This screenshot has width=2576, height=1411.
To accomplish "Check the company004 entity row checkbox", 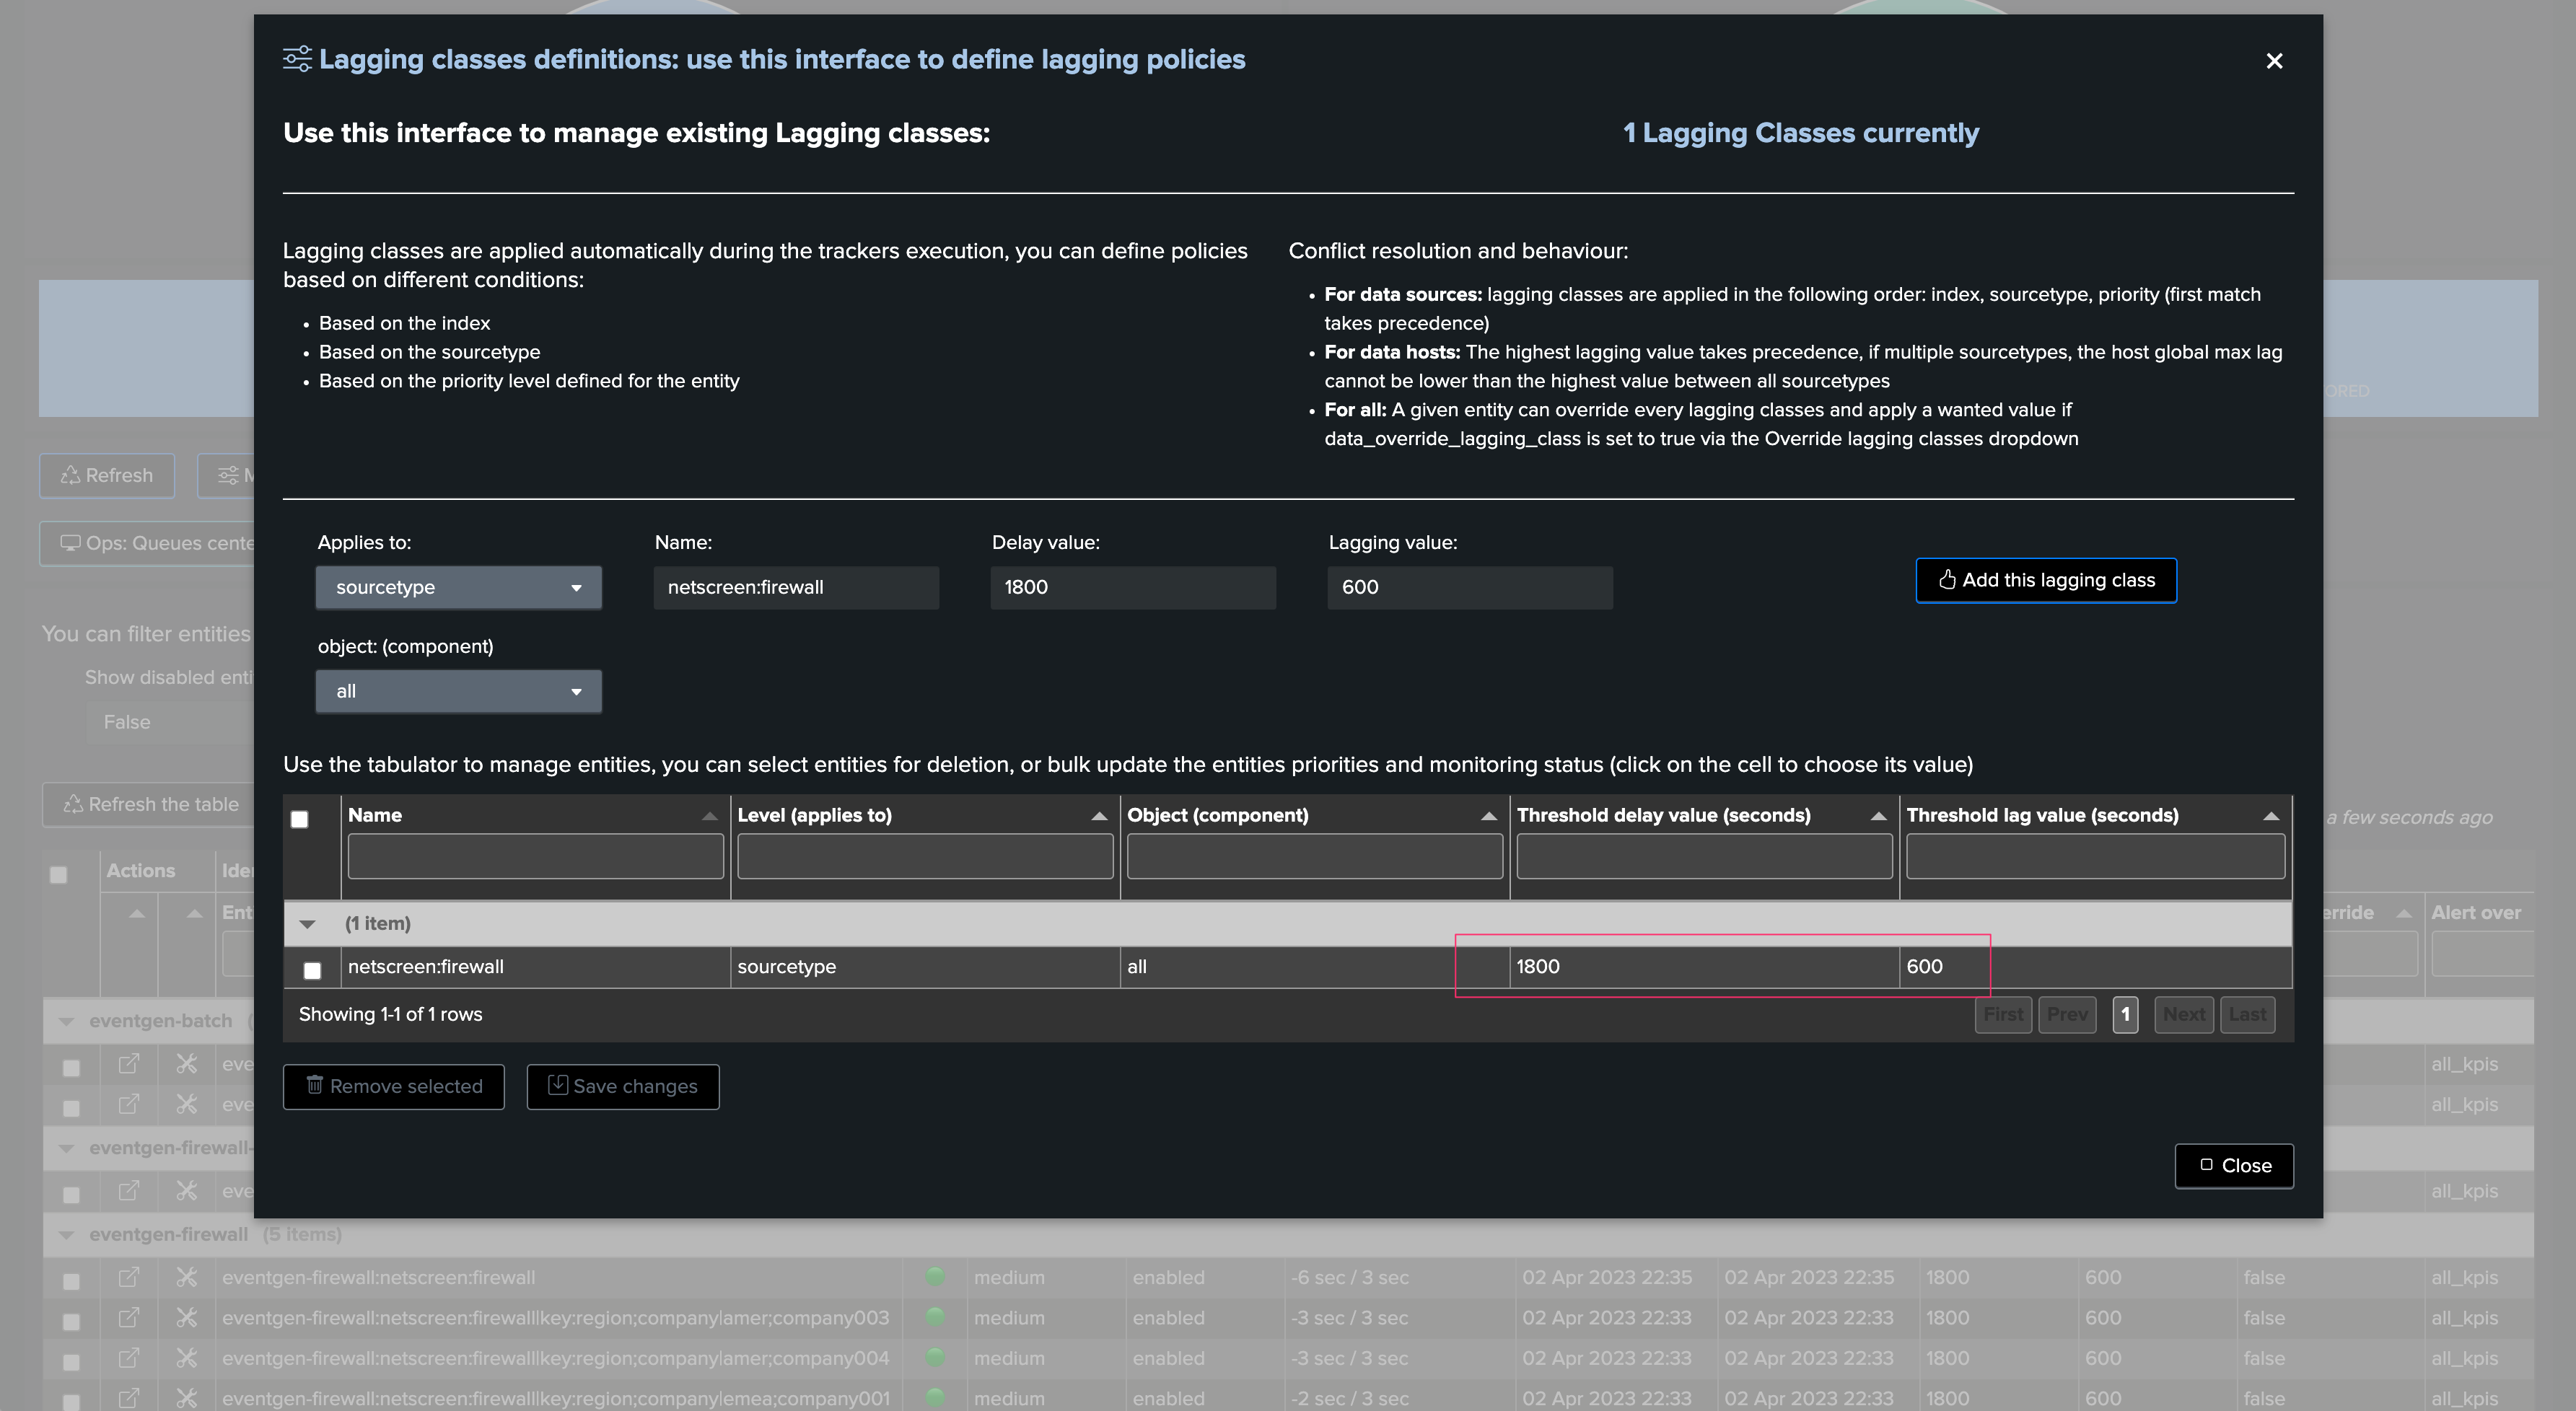I will (x=71, y=1362).
